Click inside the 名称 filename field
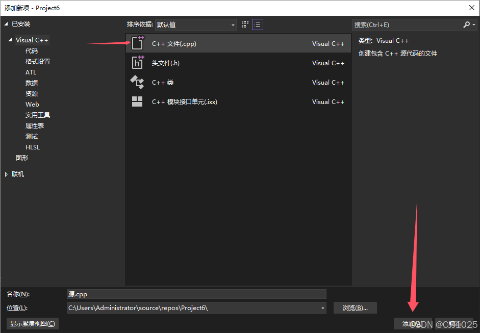 tap(196, 294)
